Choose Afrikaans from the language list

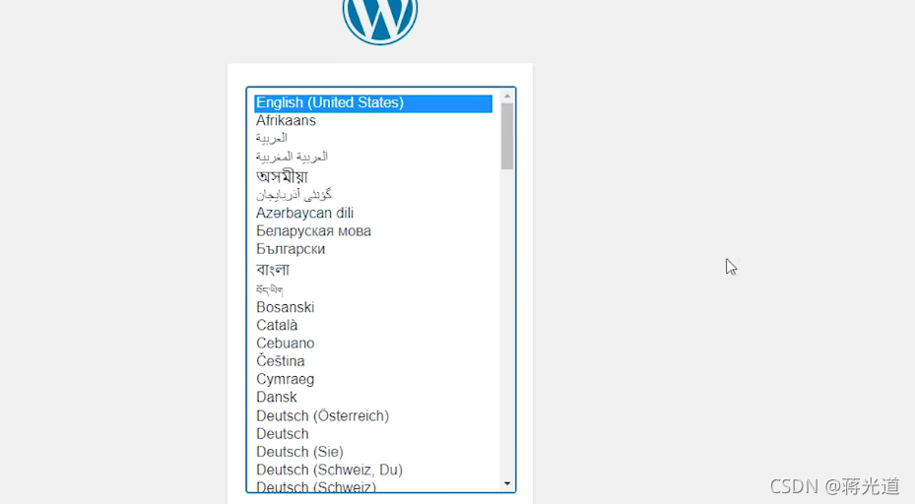point(286,121)
